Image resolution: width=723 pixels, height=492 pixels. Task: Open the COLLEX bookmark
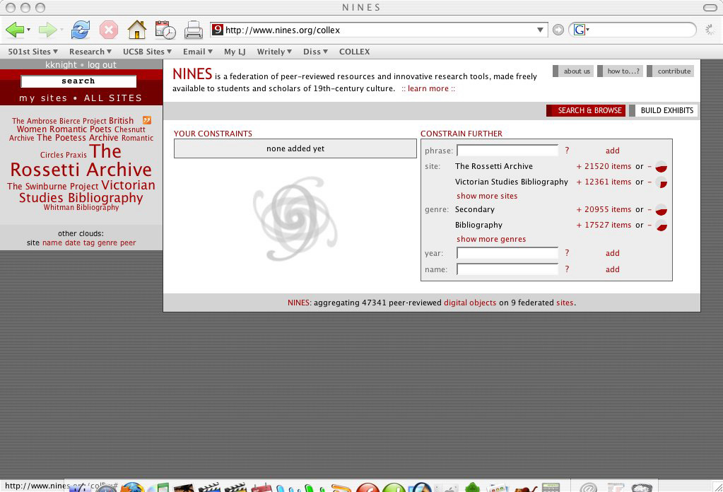pyautogui.click(x=355, y=52)
